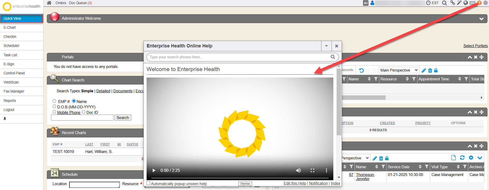Image resolution: width=489 pixels, height=190 pixels.
Task: Choose the Doc ID search option
Action: (84, 112)
